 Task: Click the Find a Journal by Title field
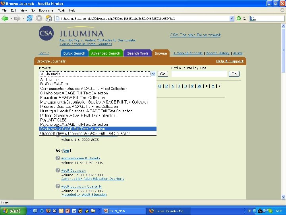(x=199, y=74)
